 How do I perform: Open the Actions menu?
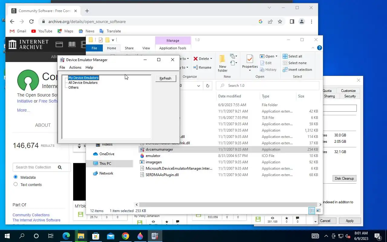75,67
